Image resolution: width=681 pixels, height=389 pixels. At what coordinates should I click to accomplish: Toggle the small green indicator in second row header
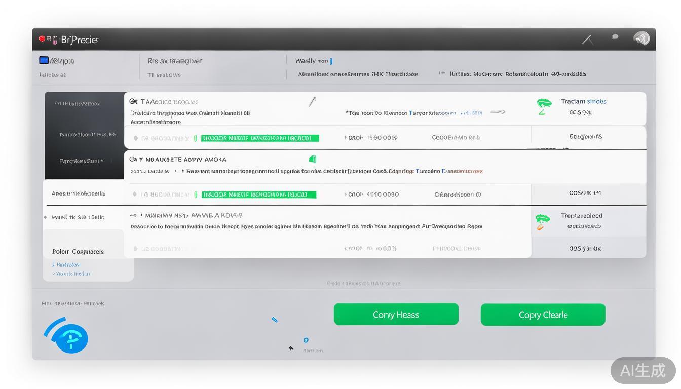[313, 159]
